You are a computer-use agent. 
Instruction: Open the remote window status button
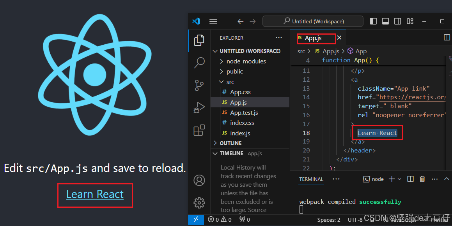pyautogui.click(x=196, y=220)
